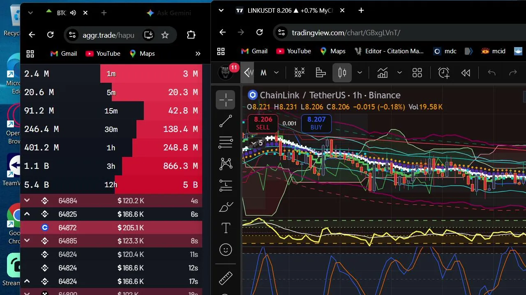Go back in the TradingView window

point(223,32)
